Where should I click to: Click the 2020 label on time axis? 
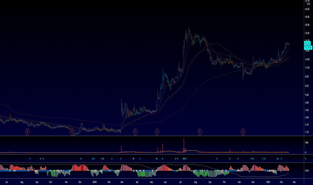point(94,182)
